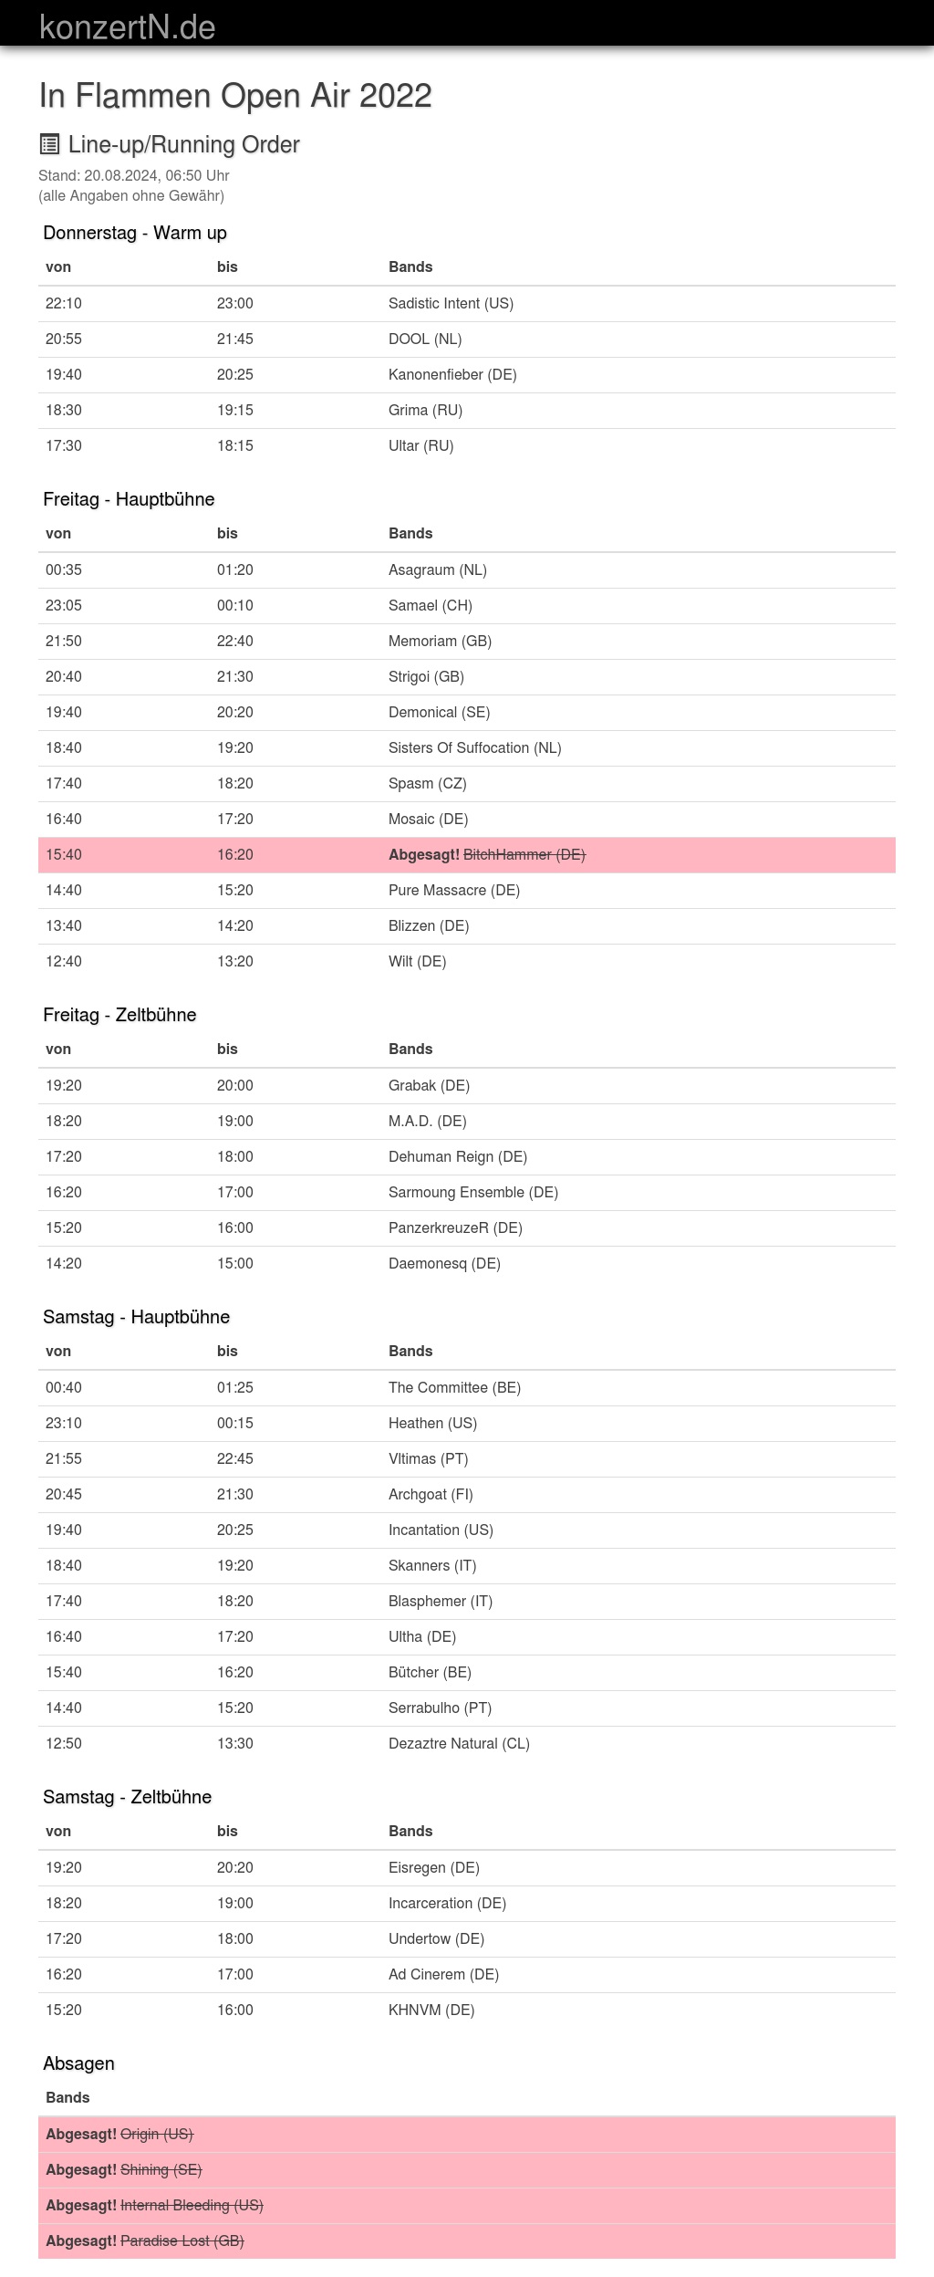The width and height of the screenshot is (934, 2277).
Task: Click the konzertN.de site logo
Action: tap(128, 26)
